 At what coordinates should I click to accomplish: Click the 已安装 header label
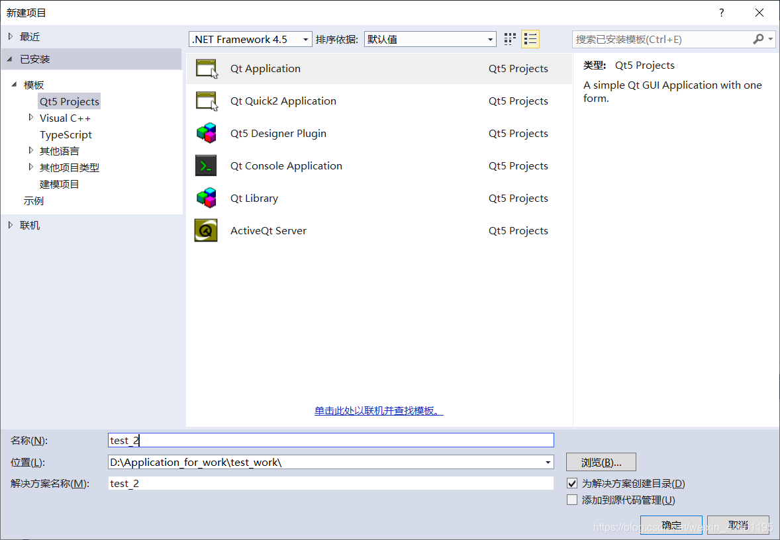35,59
